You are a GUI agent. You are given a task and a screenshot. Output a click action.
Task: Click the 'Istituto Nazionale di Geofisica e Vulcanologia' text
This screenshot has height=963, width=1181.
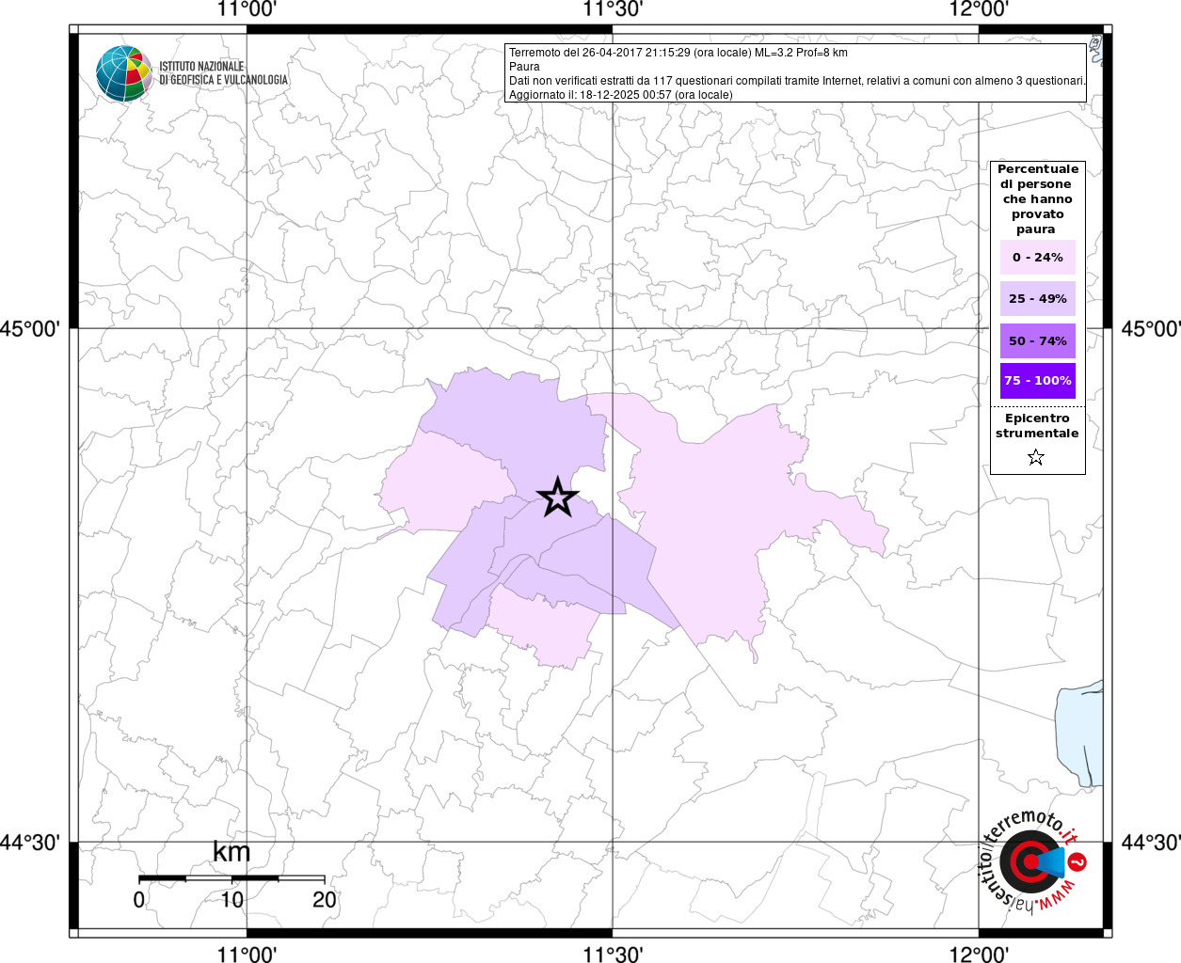224,73
